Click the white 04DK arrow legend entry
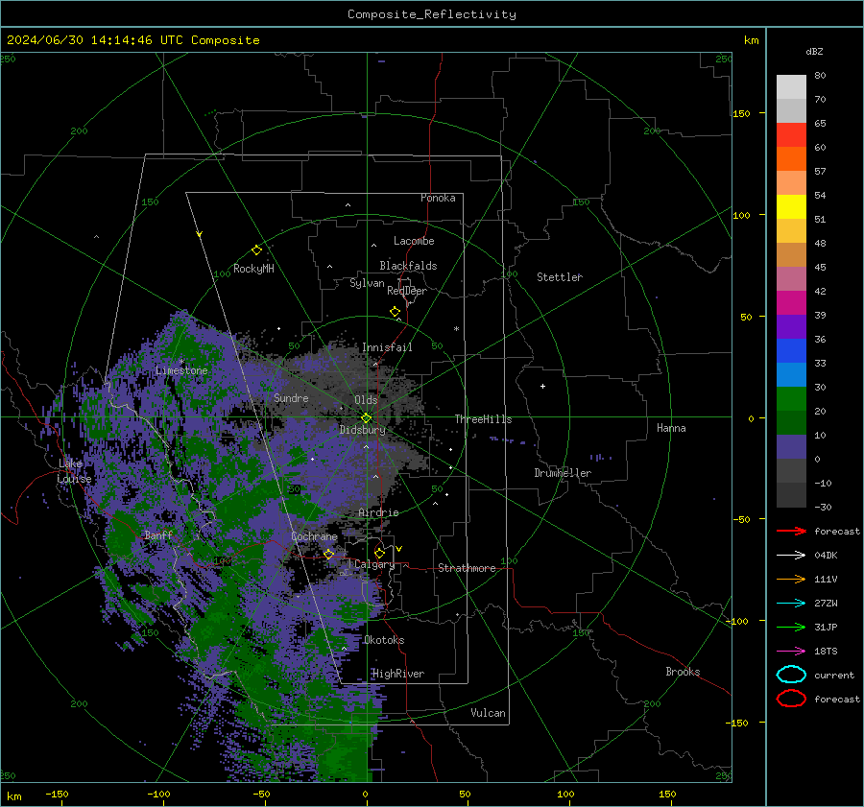 point(791,556)
